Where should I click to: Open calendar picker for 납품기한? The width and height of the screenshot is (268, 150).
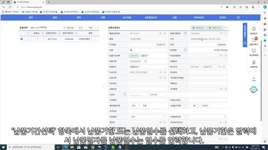(145, 61)
